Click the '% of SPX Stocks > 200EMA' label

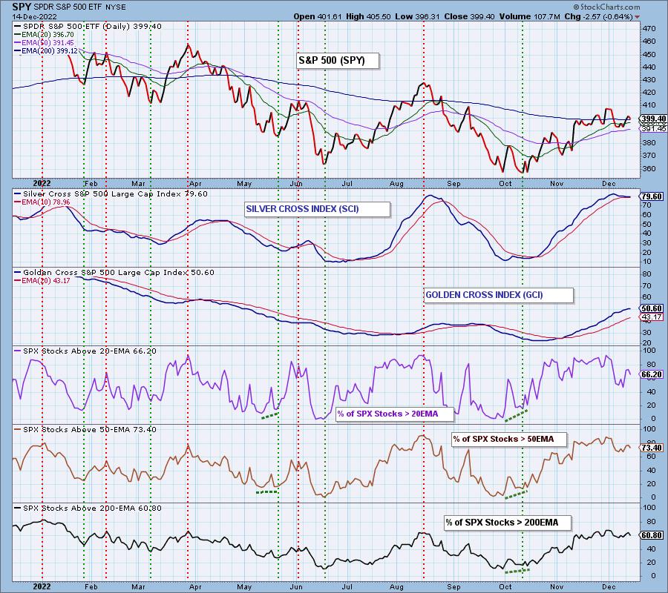click(x=508, y=523)
